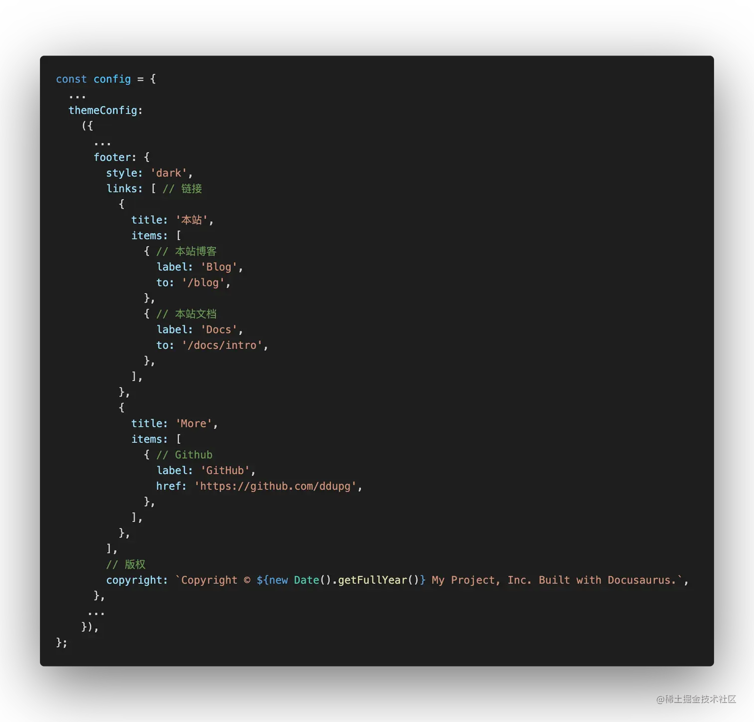Click the 'const config' declaration
754x722 pixels.
(x=93, y=79)
